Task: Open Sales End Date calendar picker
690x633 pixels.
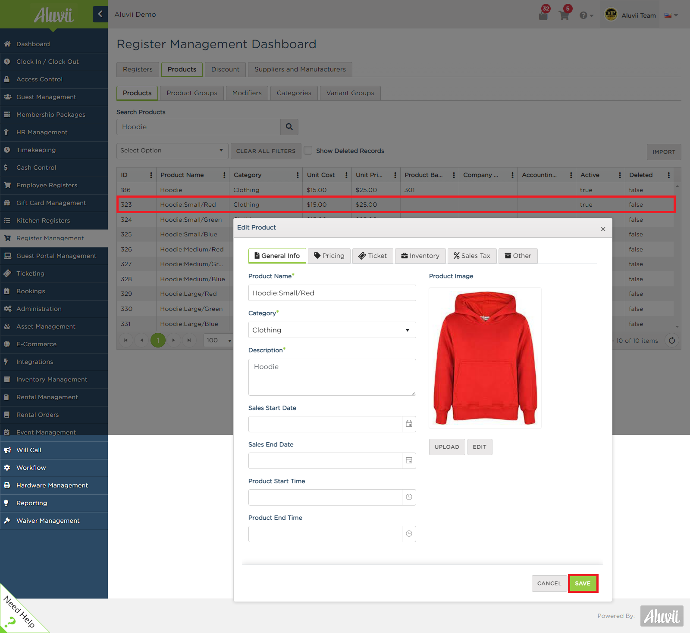Action: pyautogui.click(x=409, y=461)
